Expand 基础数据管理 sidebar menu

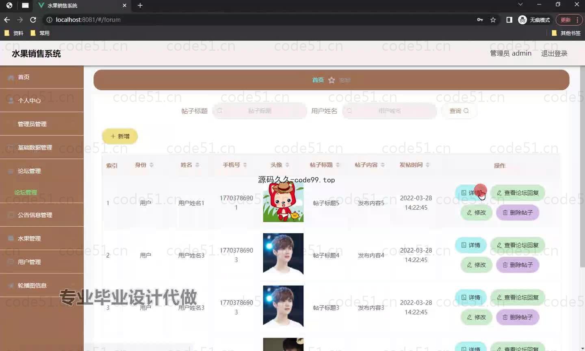click(41, 147)
